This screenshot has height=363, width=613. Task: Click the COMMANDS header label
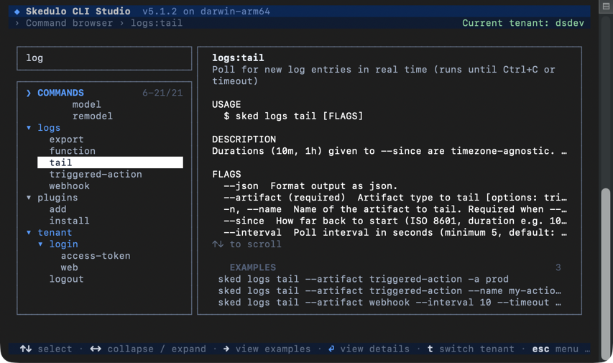pos(60,93)
